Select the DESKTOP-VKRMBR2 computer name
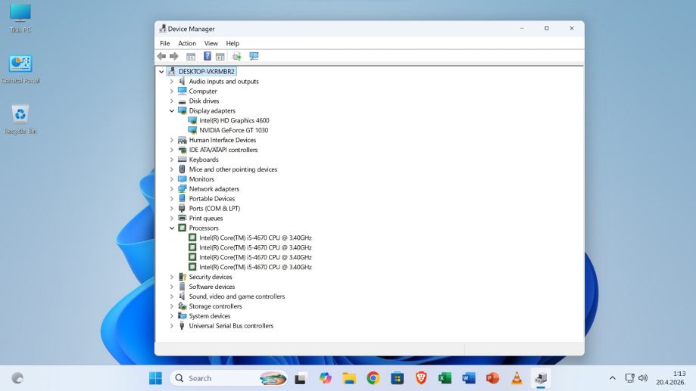The height and width of the screenshot is (391, 696). [207, 71]
